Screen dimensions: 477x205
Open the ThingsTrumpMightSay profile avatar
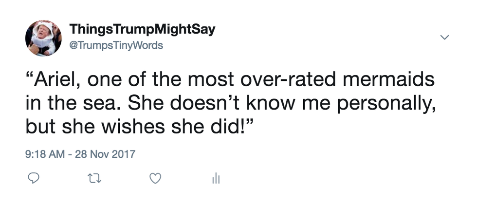click(x=43, y=37)
